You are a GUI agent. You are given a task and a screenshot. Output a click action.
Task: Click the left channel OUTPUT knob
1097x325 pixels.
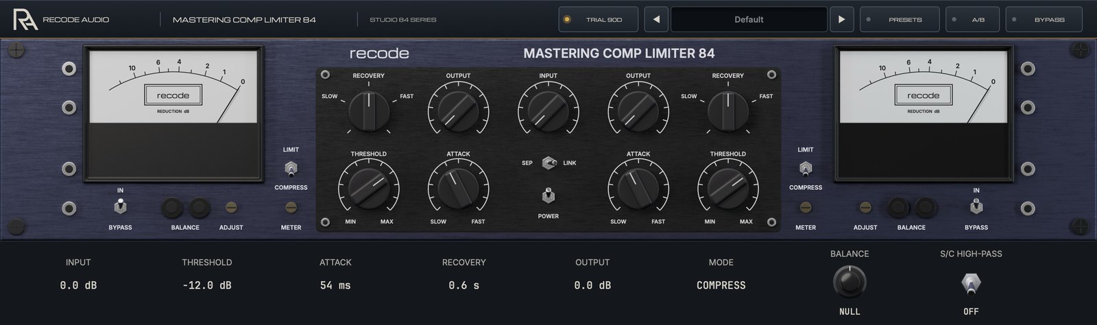click(458, 112)
